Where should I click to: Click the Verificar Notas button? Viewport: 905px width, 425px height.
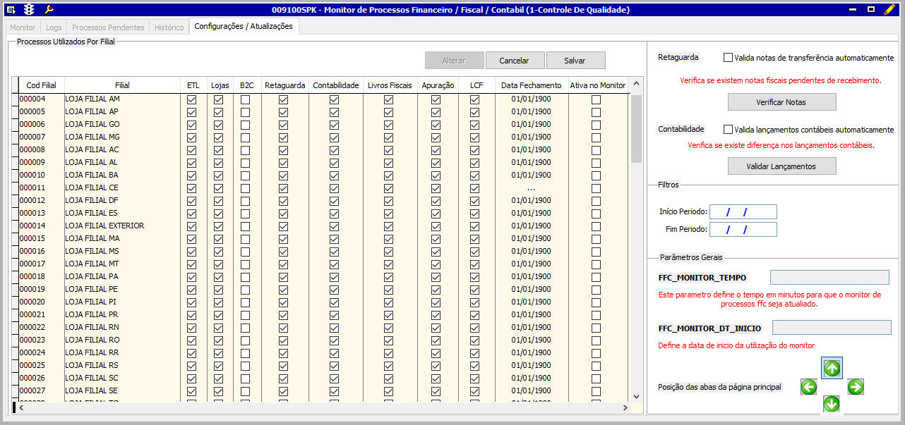[781, 102]
